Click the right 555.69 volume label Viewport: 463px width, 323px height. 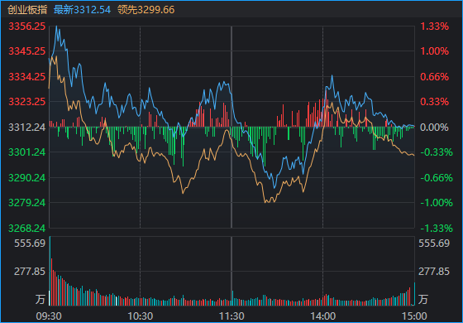tap(434, 243)
